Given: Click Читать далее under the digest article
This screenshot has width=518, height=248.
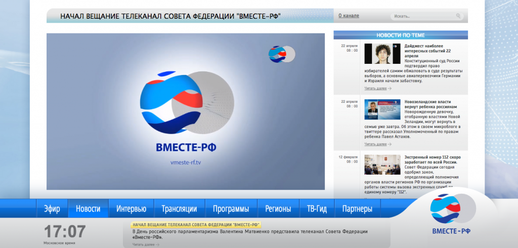Looking at the screenshot, I should [x=378, y=88].
